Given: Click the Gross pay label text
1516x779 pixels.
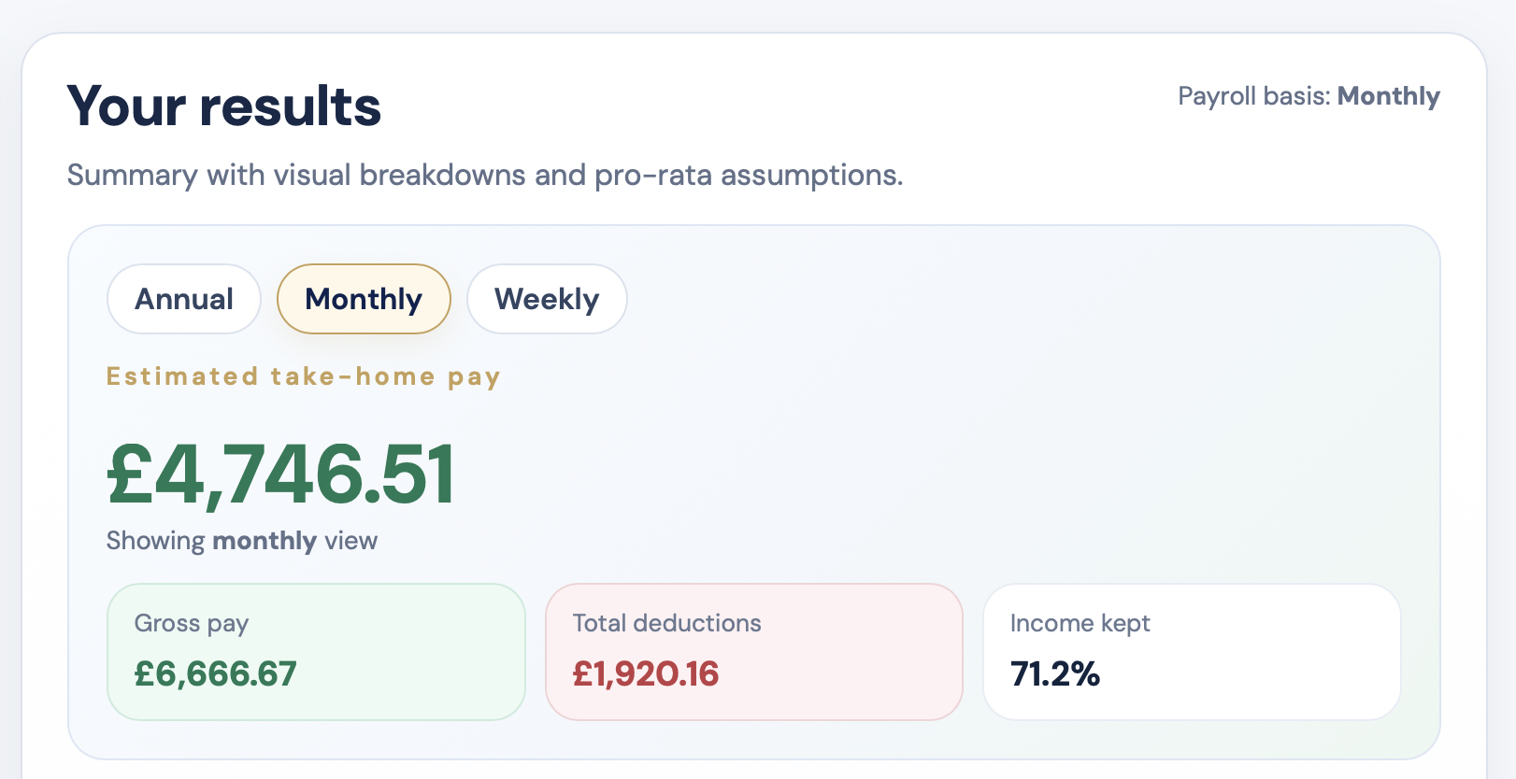Looking at the screenshot, I should 192,623.
